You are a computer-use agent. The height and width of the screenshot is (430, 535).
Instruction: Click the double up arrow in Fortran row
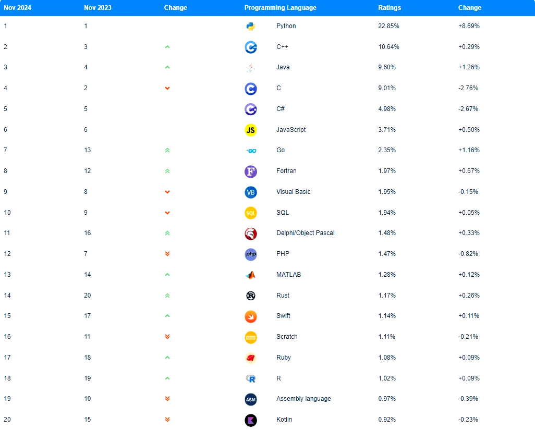(x=167, y=171)
